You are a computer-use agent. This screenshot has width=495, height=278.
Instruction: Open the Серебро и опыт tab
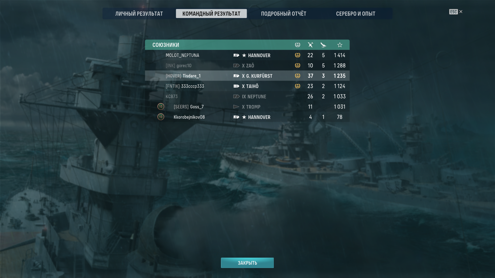point(356,14)
